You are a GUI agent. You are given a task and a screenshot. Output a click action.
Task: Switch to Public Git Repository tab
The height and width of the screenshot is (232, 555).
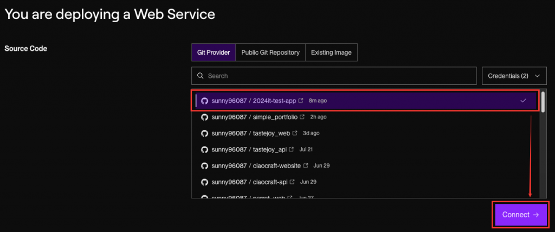(x=270, y=52)
